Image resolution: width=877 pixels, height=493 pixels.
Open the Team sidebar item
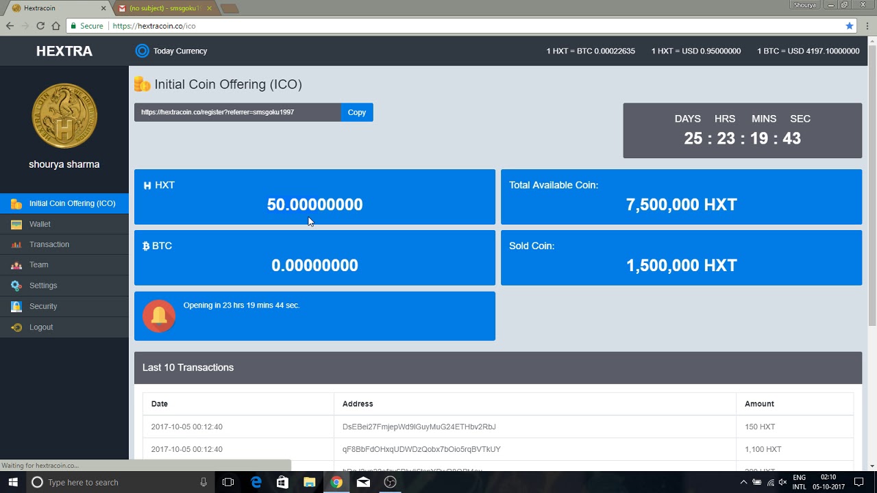(64, 265)
